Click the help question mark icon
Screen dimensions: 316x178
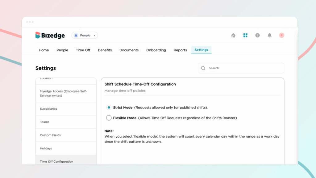pyautogui.click(x=257, y=36)
